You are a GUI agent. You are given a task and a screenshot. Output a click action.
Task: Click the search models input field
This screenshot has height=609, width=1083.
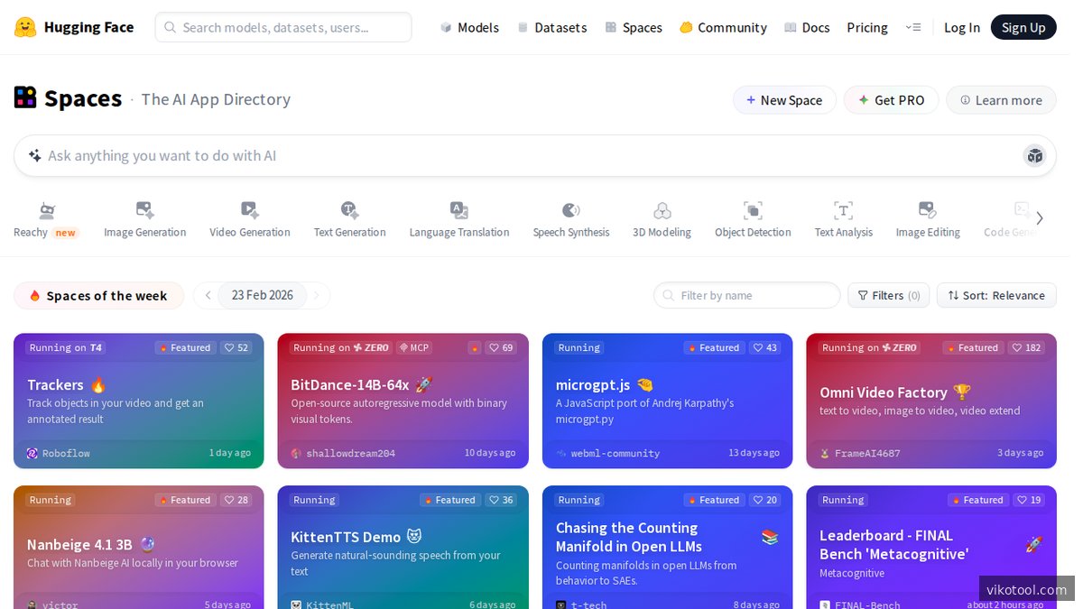[282, 27]
